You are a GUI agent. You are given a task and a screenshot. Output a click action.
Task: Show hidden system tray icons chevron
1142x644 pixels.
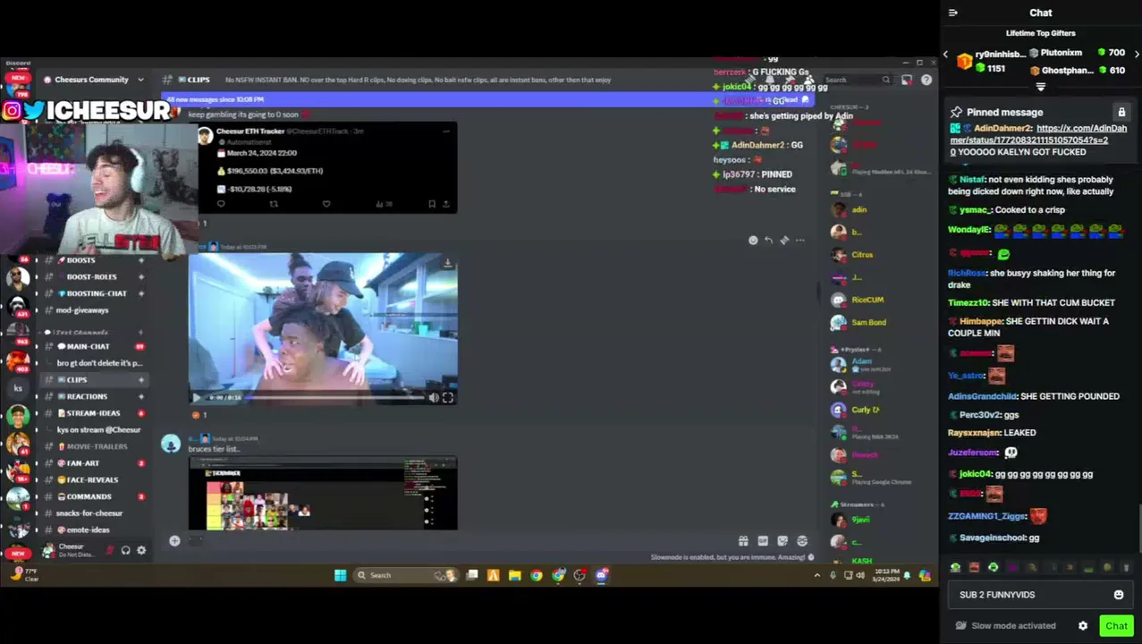click(x=816, y=575)
